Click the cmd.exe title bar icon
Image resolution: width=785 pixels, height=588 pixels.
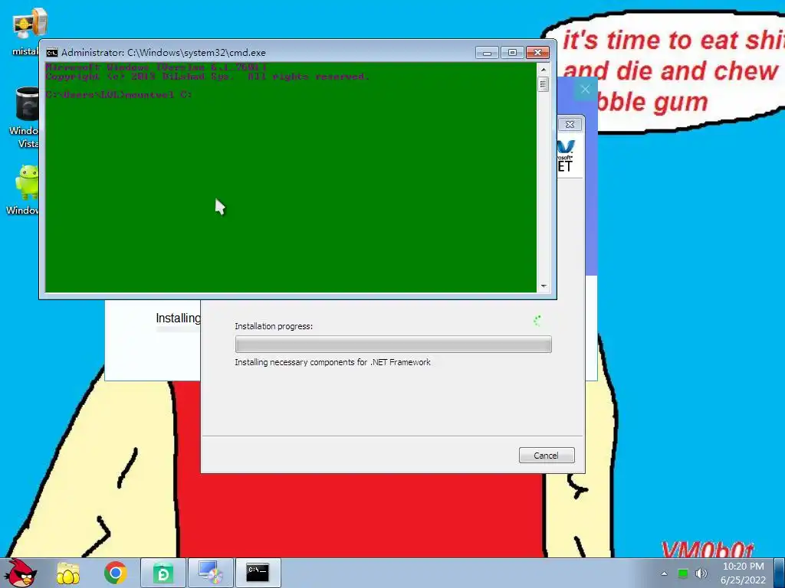(x=51, y=53)
